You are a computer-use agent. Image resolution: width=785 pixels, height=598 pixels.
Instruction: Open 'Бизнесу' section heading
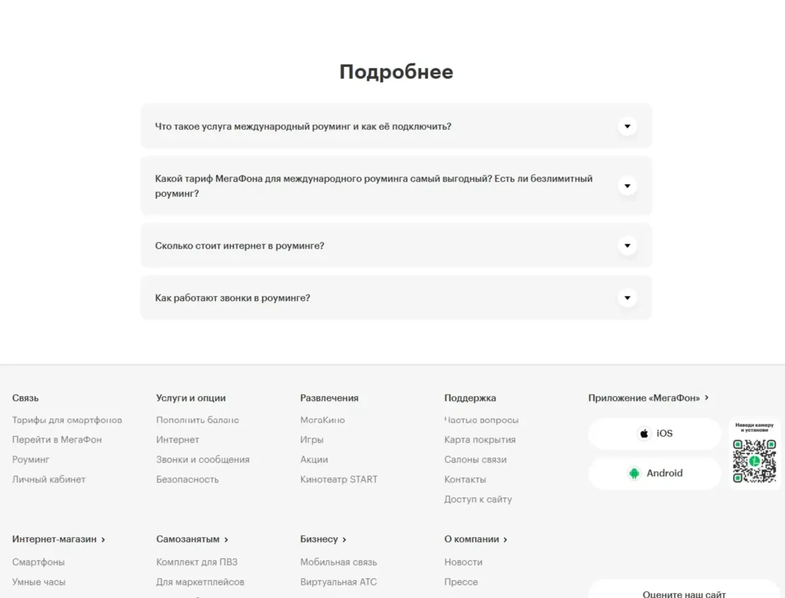[319, 539]
